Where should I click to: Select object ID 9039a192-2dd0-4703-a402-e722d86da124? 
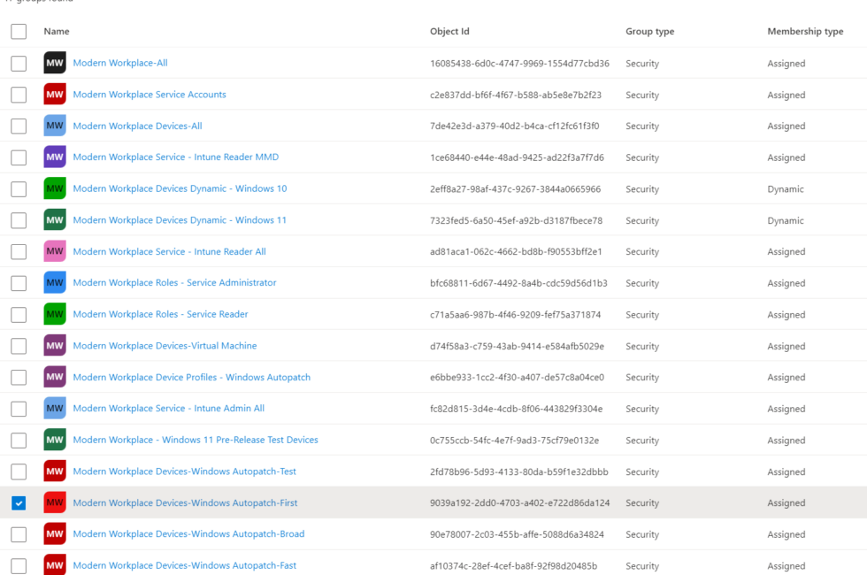point(520,503)
